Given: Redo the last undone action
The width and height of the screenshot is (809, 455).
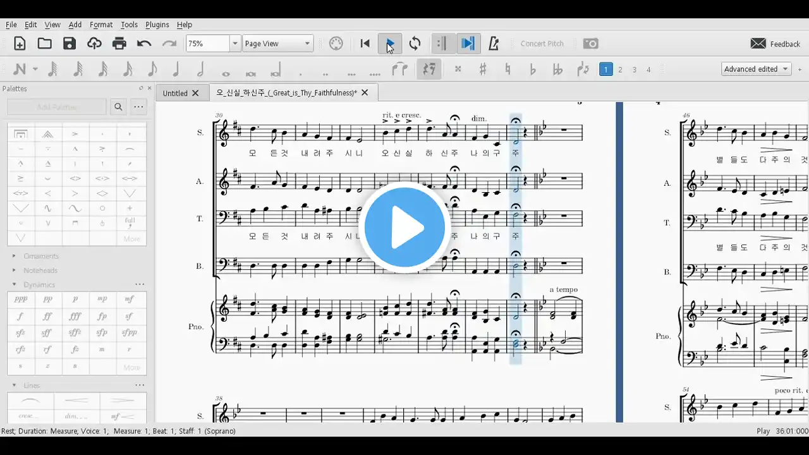Looking at the screenshot, I should [x=169, y=44].
